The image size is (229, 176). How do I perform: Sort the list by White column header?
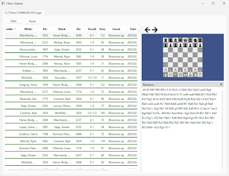tap(28, 29)
